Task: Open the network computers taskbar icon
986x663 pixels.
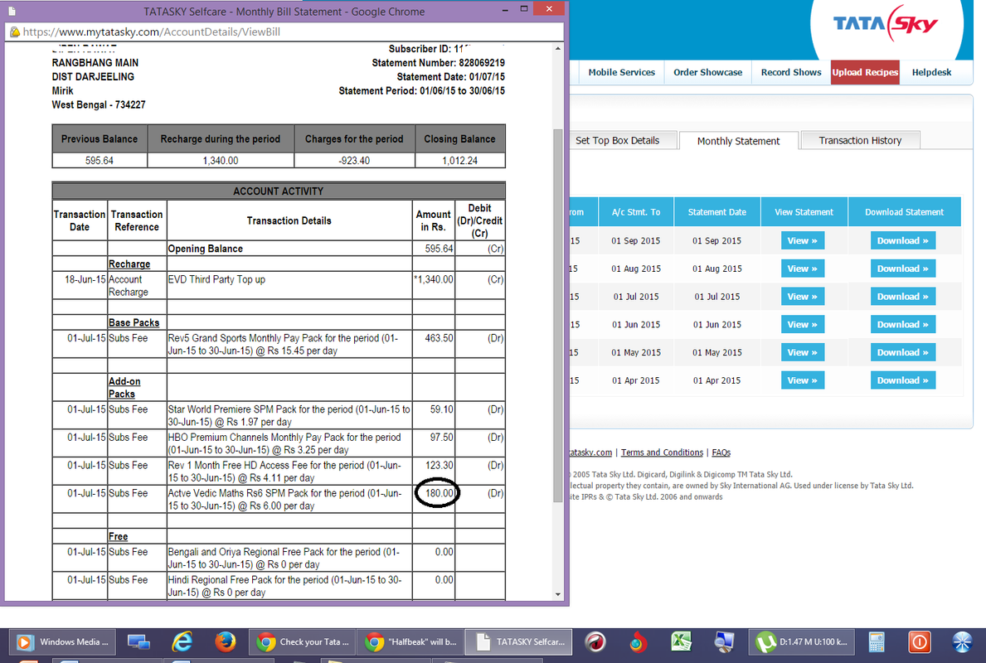Action: coord(138,641)
